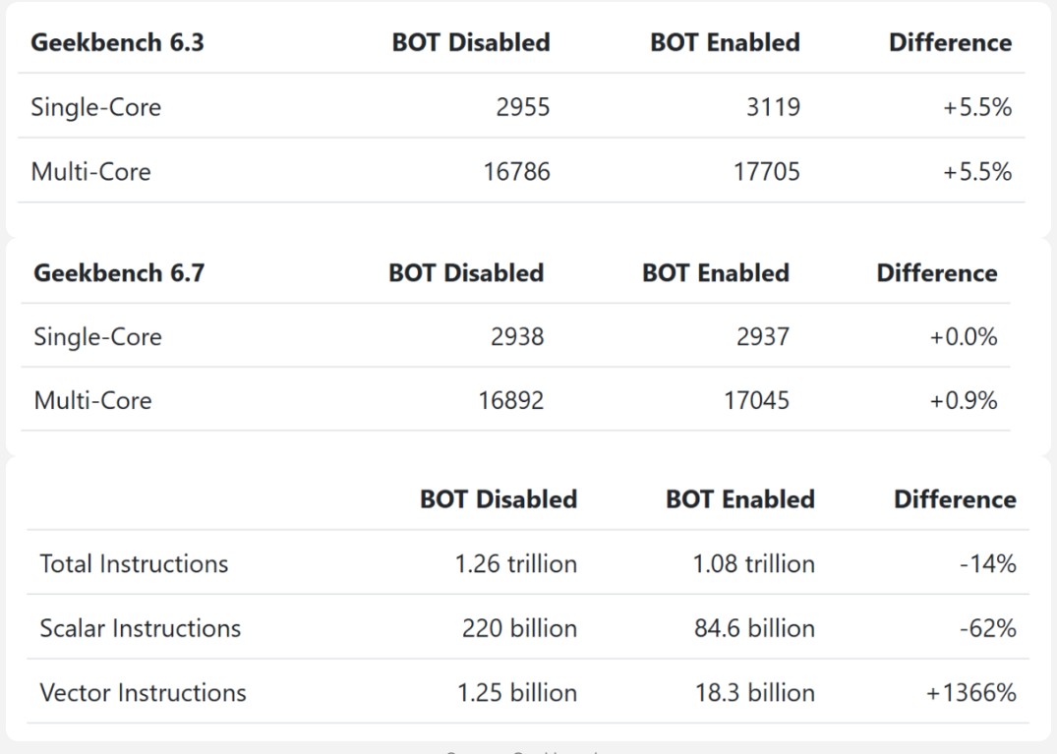The height and width of the screenshot is (754, 1057).
Task: Click the Geekbench 6.3 table heading
Action: point(117,42)
